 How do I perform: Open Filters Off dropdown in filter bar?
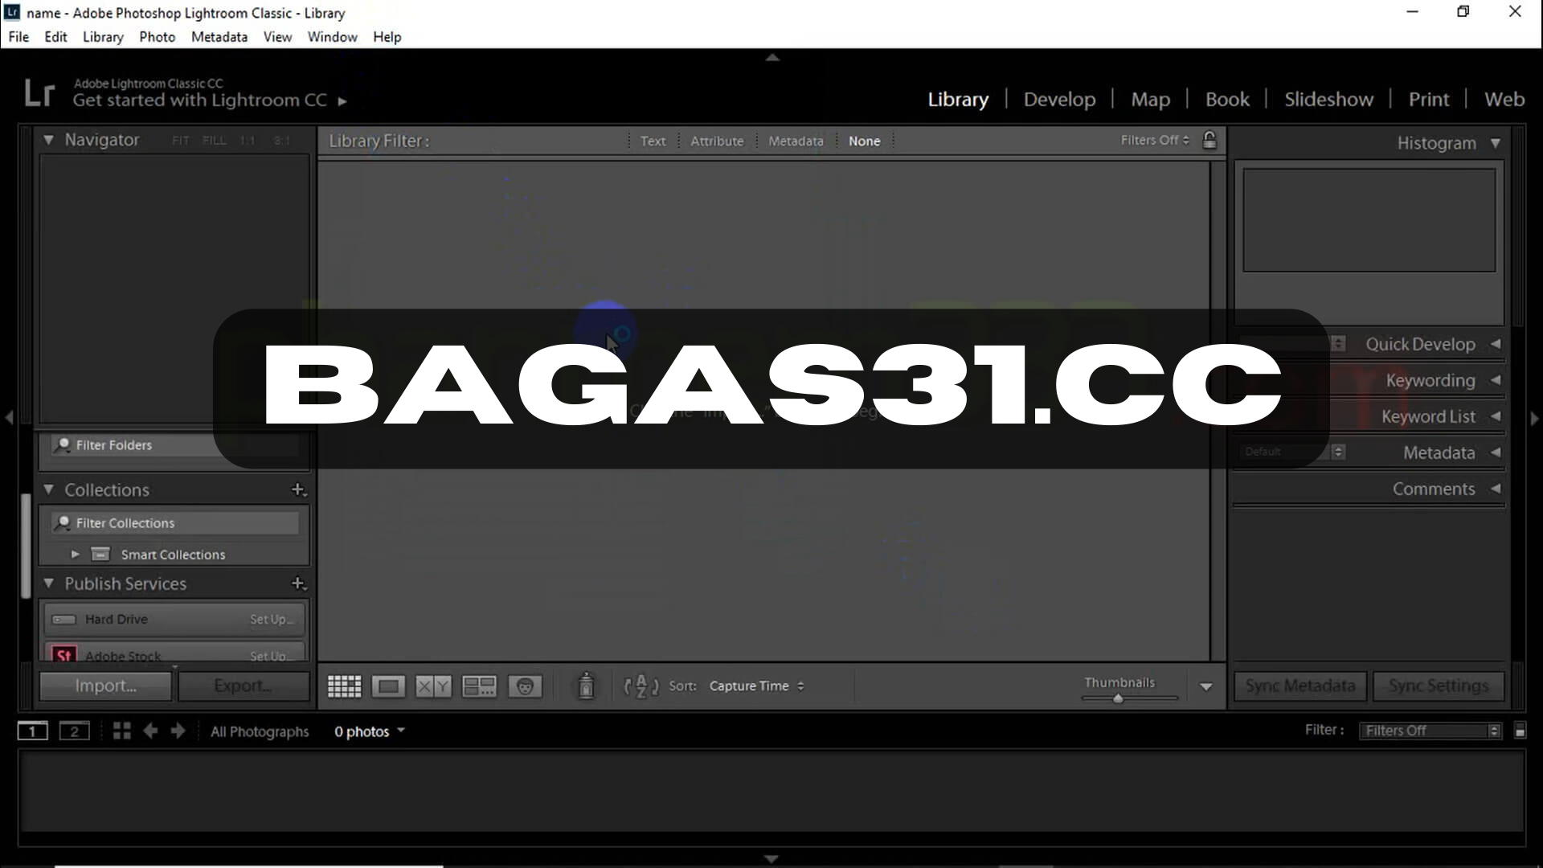[x=1155, y=140]
